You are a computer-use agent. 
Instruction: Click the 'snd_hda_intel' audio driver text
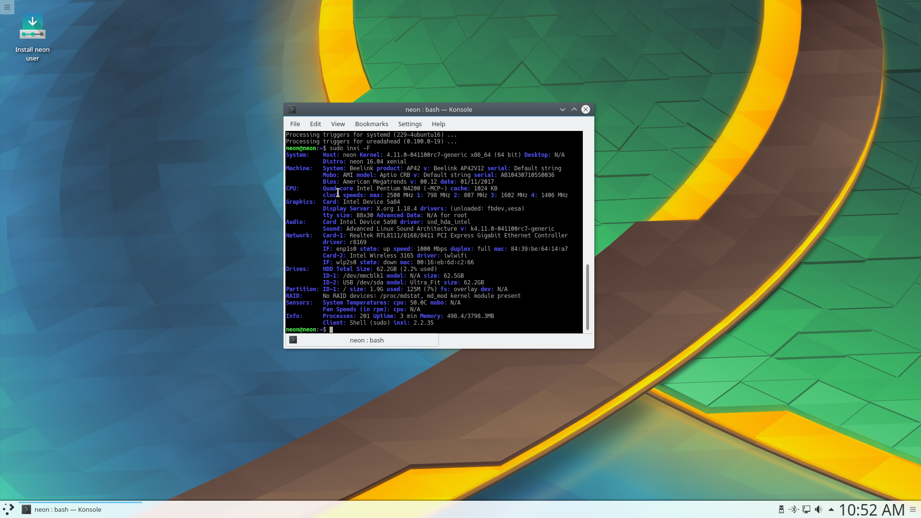pyautogui.click(x=449, y=222)
